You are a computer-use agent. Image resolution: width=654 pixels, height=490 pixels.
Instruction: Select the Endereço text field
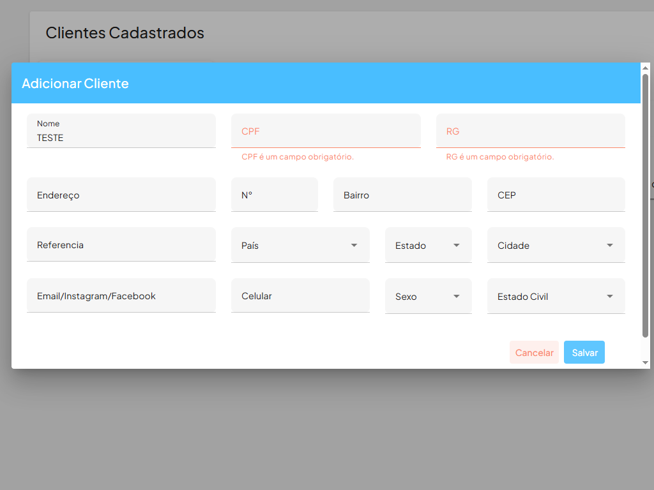(121, 195)
